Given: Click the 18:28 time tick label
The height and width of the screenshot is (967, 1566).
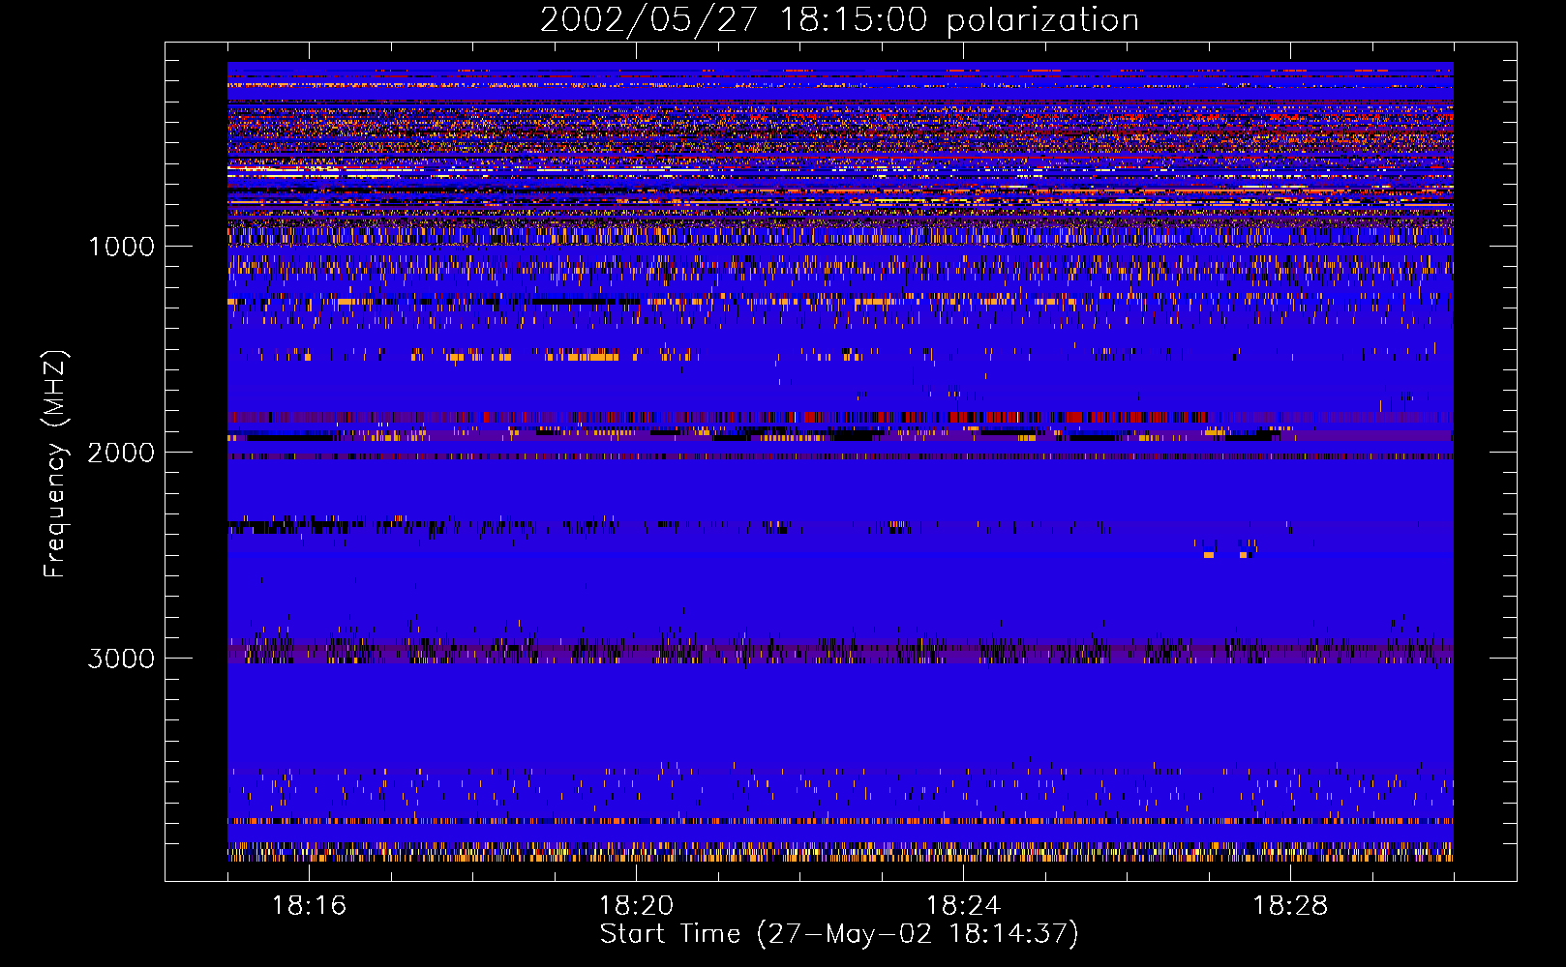Looking at the screenshot, I should coord(1290,906).
